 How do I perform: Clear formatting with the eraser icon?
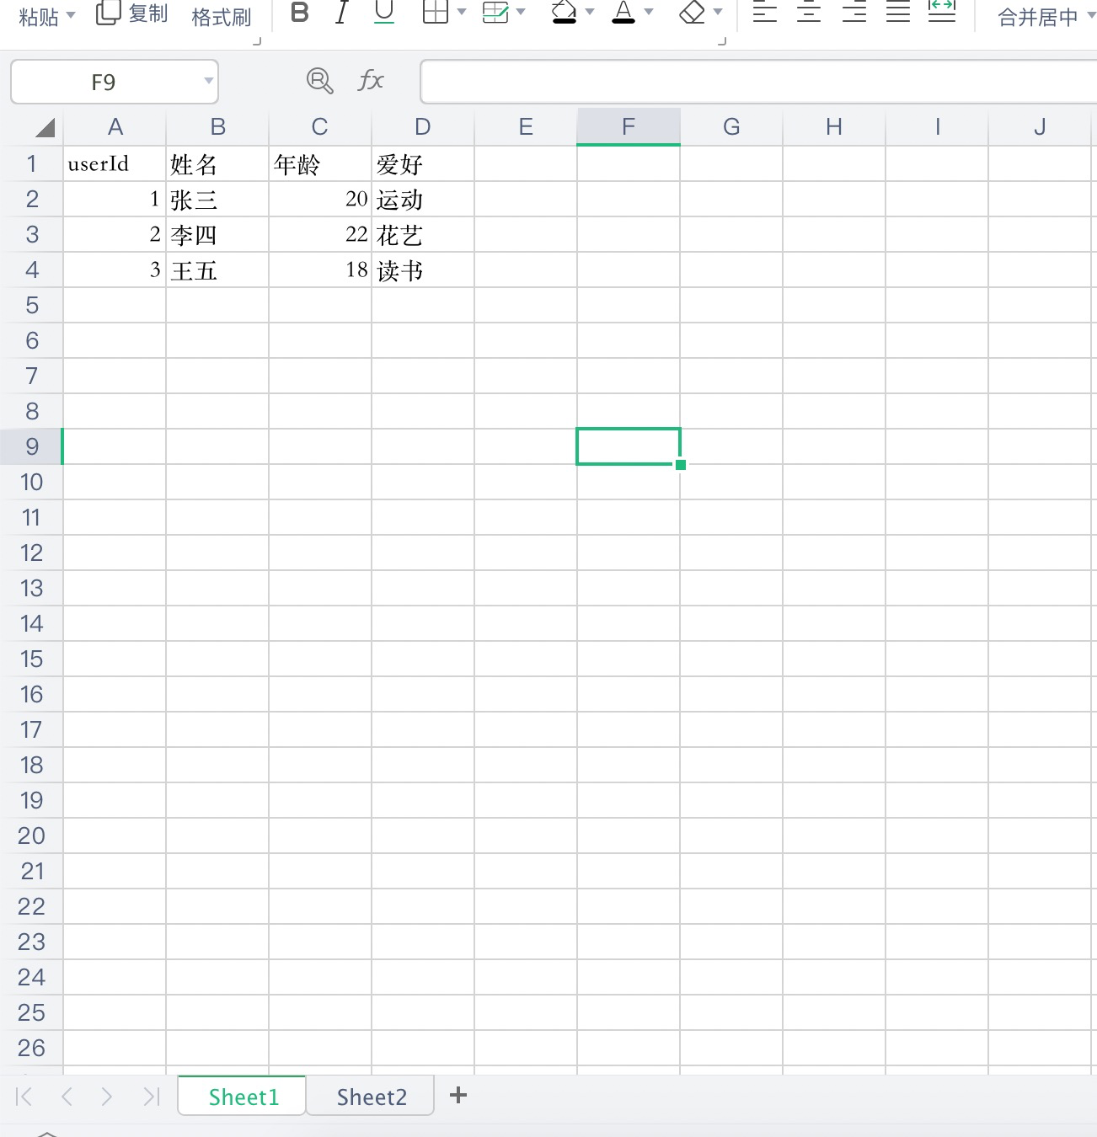pyautogui.click(x=693, y=12)
